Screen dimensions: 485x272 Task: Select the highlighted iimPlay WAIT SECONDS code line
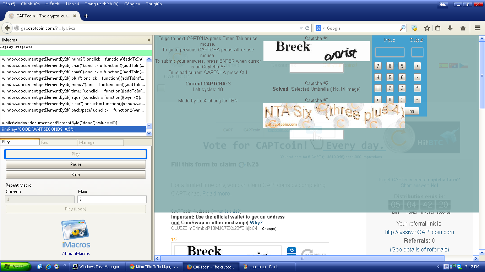coord(73,129)
